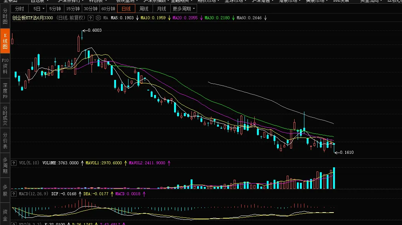Open the 金融期货 top menu

[x=182, y=1]
